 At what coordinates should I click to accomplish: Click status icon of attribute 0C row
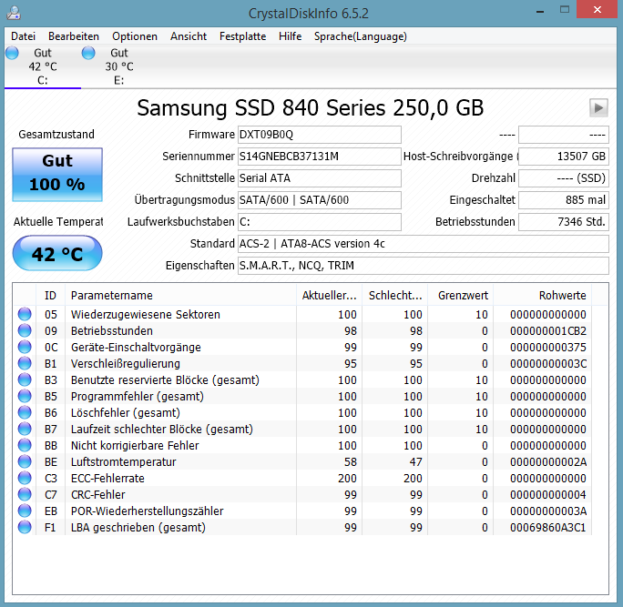25,347
